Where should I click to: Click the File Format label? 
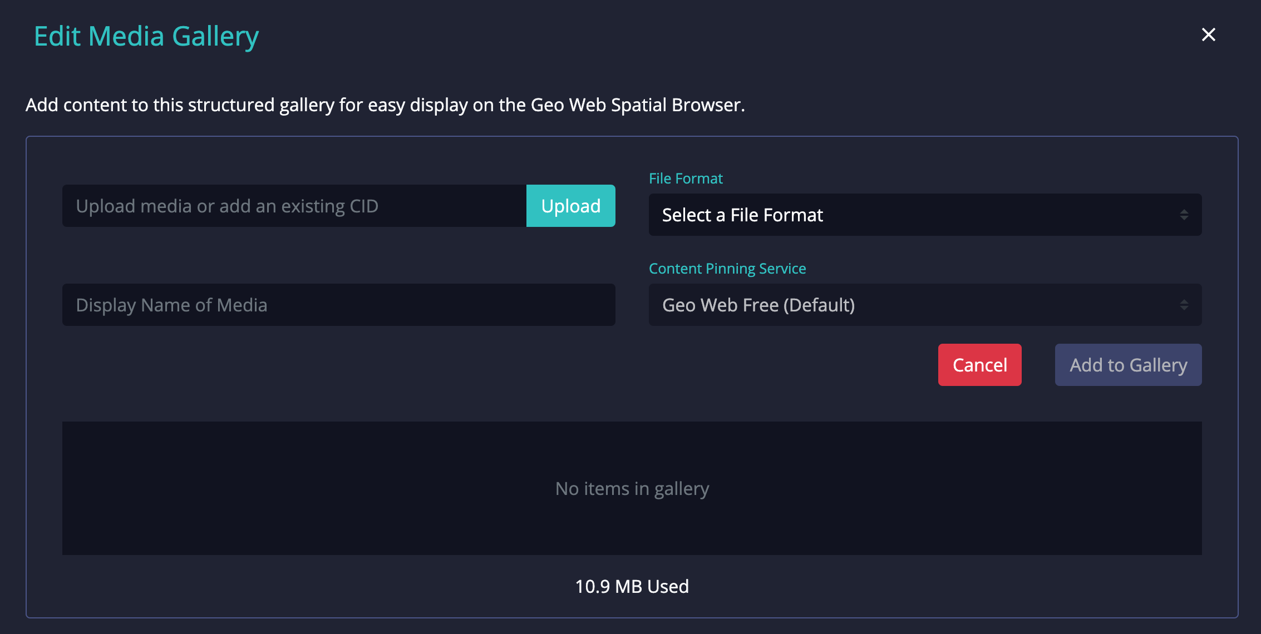click(x=686, y=179)
